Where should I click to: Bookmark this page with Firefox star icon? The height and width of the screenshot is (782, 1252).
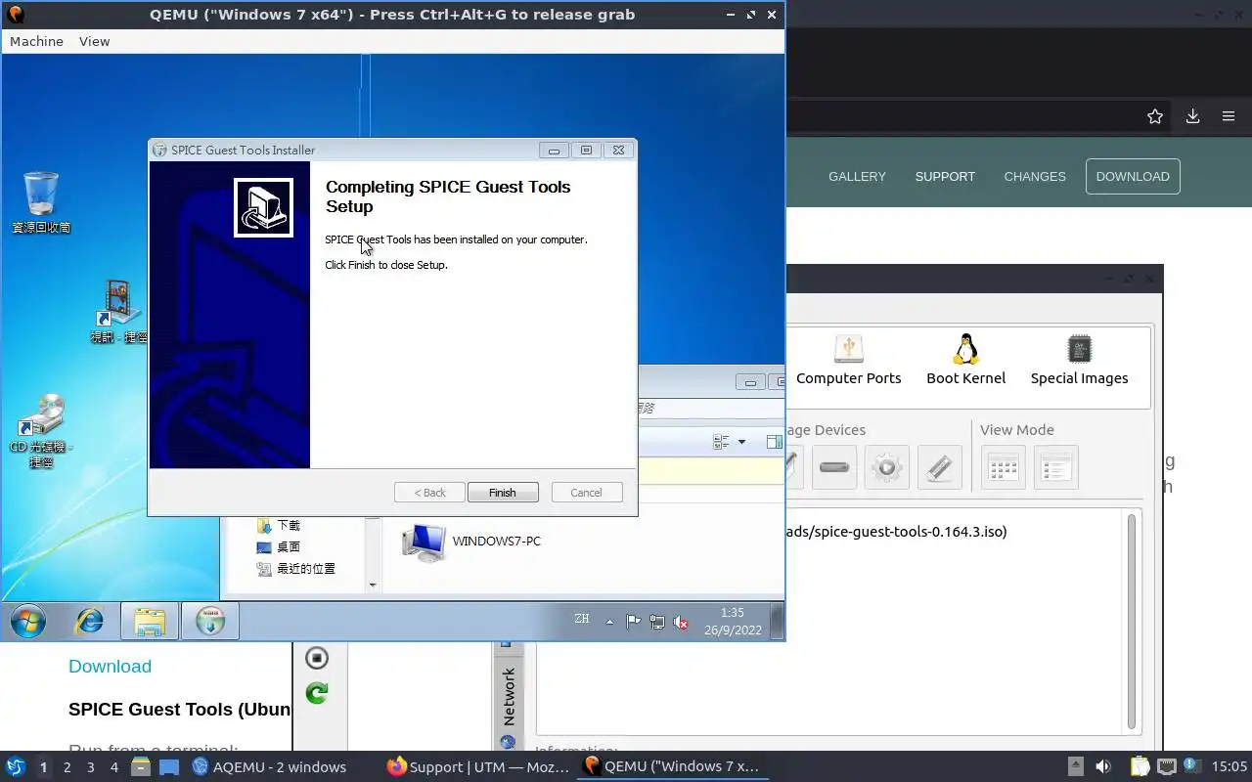(1155, 116)
